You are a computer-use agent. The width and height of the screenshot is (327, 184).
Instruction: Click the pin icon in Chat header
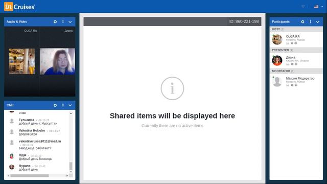[63, 105]
